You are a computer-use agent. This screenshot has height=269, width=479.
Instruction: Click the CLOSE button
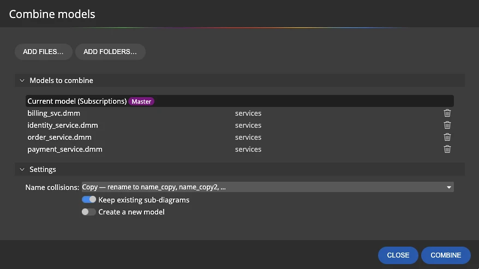pos(398,255)
